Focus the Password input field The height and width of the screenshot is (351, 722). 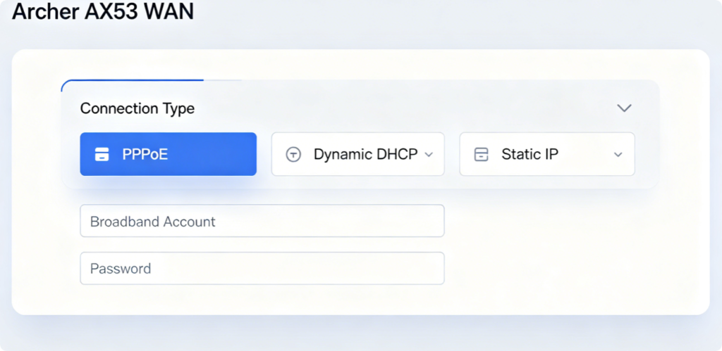click(x=262, y=268)
